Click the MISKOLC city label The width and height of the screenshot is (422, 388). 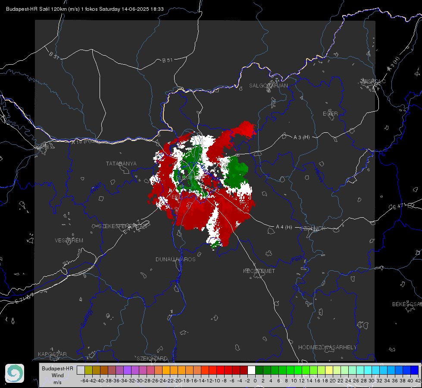(374, 81)
